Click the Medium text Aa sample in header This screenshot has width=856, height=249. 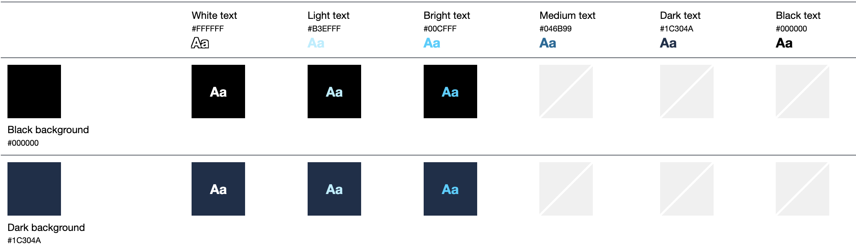548,43
